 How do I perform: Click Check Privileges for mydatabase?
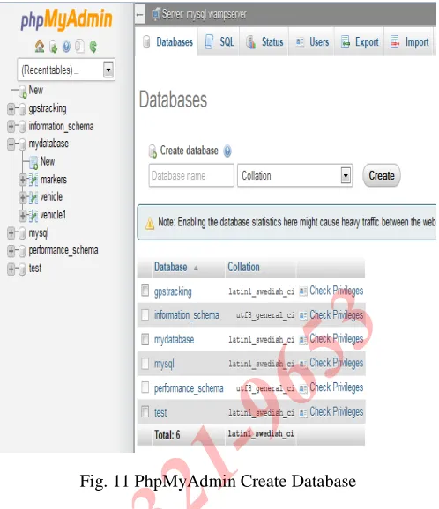pyautogui.click(x=337, y=338)
